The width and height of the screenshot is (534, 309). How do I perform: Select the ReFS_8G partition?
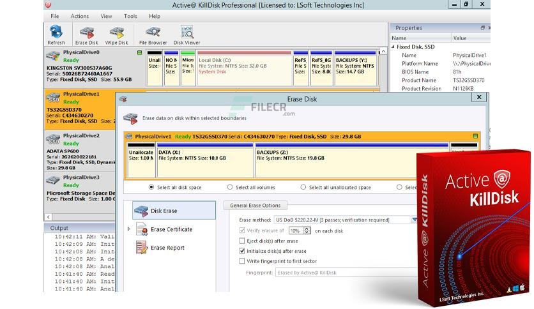pos(321,68)
